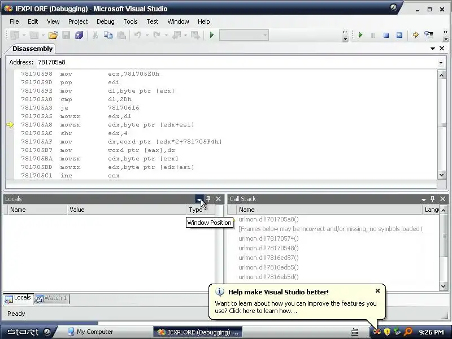Image resolution: width=452 pixels, height=339 pixels.
Task: Click the Break All pause icon
Action: click(373, 35)
